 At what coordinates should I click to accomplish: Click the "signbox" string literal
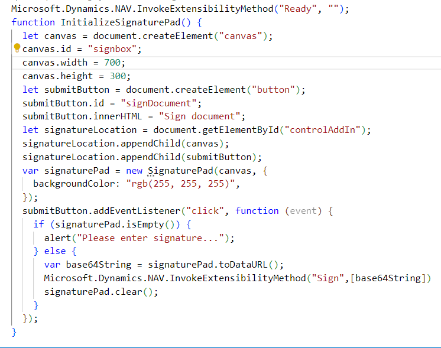(112, 49)
